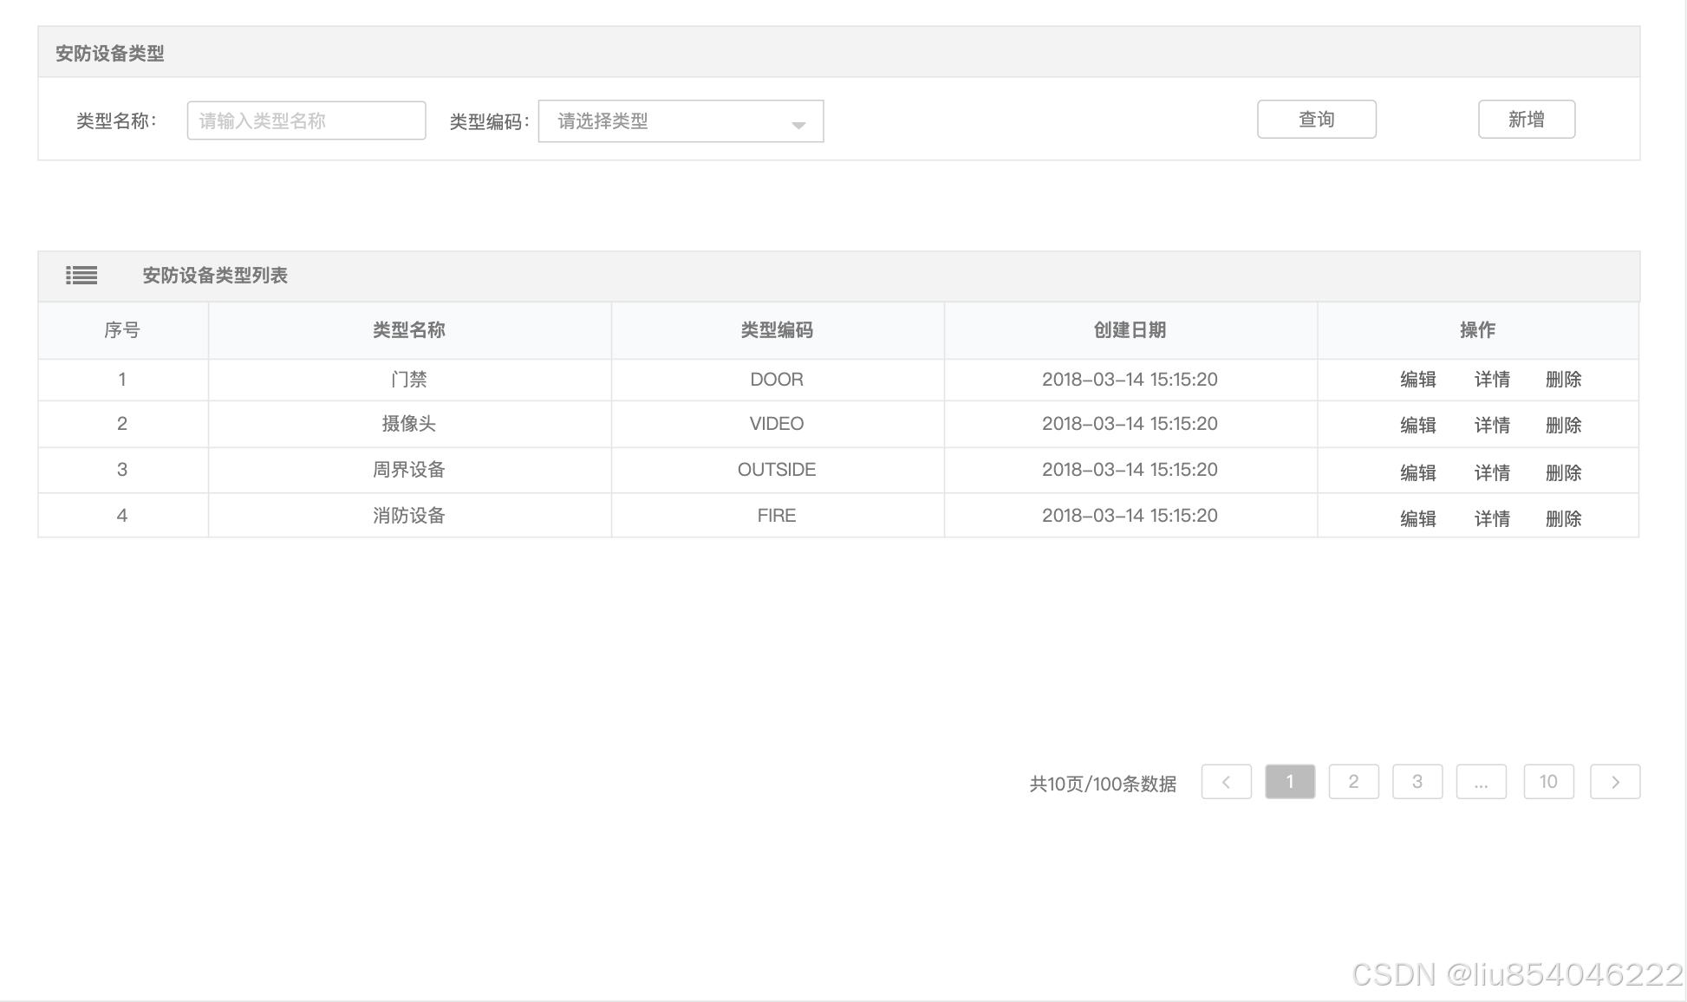1687x1002 pixels.
Task: Click 删除 in the DOOR row
Action: coord(1563,380)
